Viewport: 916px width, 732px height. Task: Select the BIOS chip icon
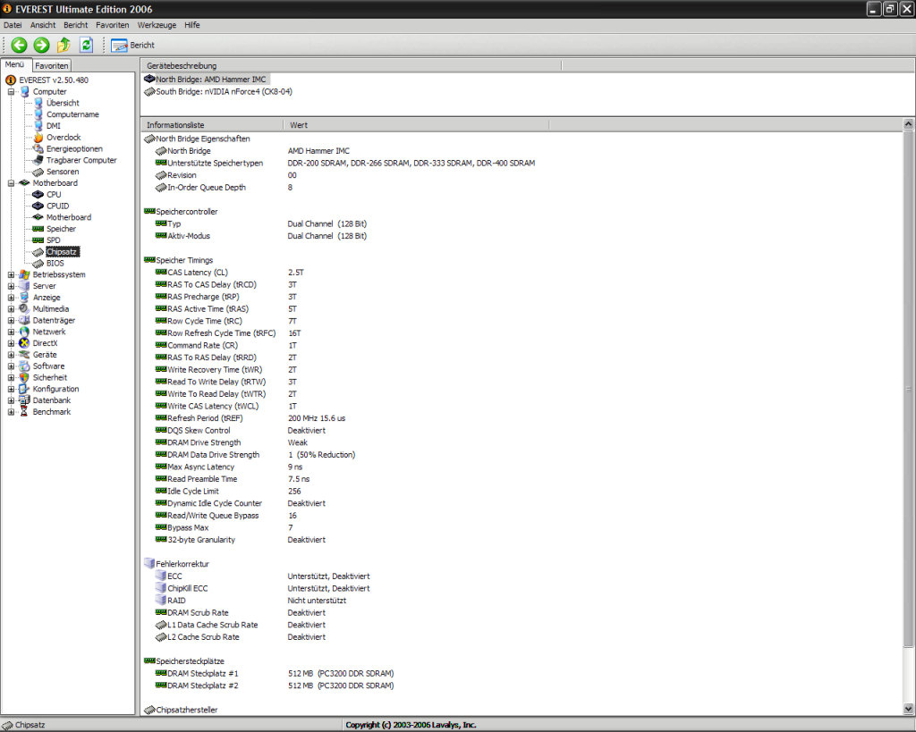[38, 264]
